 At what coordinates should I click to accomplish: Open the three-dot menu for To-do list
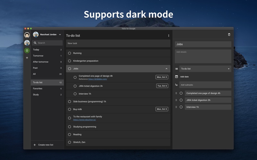click(168, 36)
